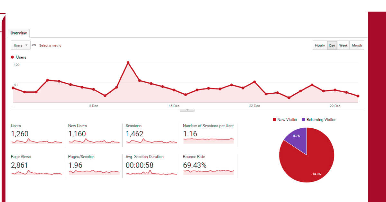Select Avg. Session Duration 00:00:58 card

pos(151,165)
